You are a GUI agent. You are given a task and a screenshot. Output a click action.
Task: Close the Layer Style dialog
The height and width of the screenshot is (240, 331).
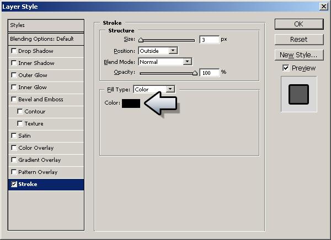(324, 6)
